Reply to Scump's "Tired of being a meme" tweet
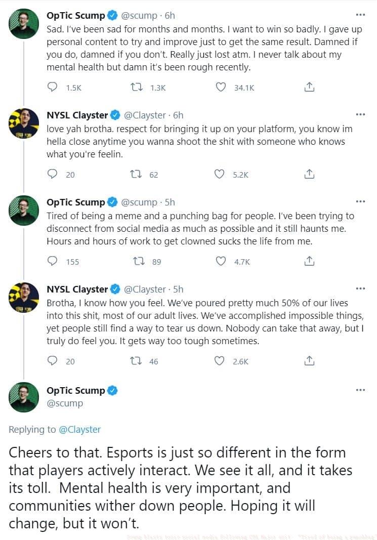This screenshot has height=540, width=377. point(53,261)
